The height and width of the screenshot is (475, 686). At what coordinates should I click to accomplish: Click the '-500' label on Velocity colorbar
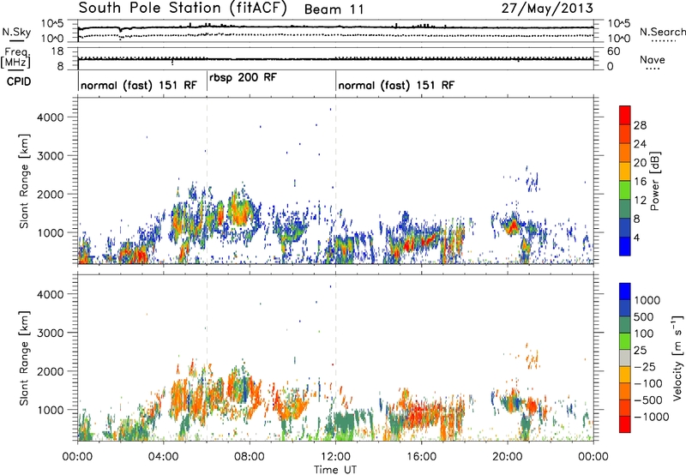pos(648,400)
